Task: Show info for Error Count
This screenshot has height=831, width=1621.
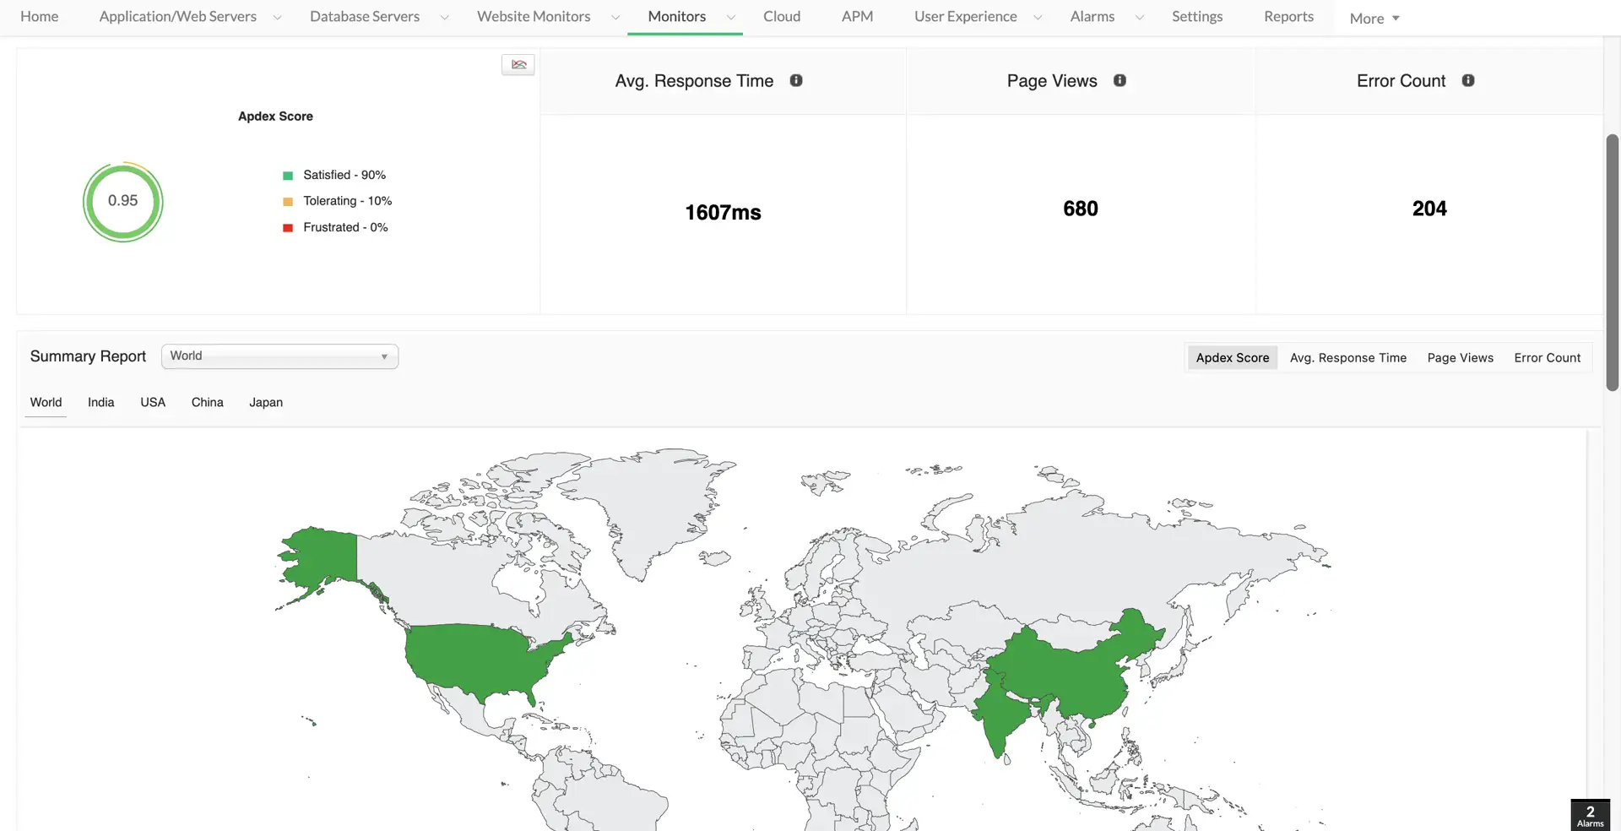Action: click(x=1468, y=80)
